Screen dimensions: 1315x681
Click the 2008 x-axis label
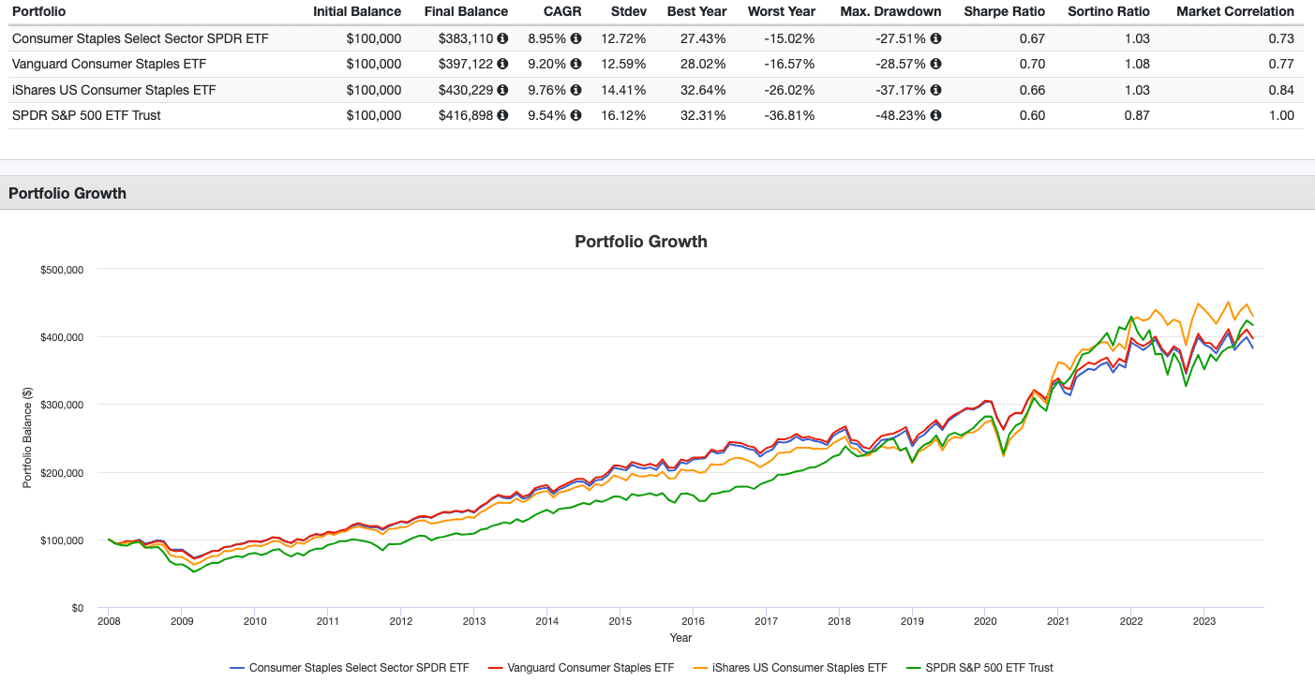click(x=108, y=620)
